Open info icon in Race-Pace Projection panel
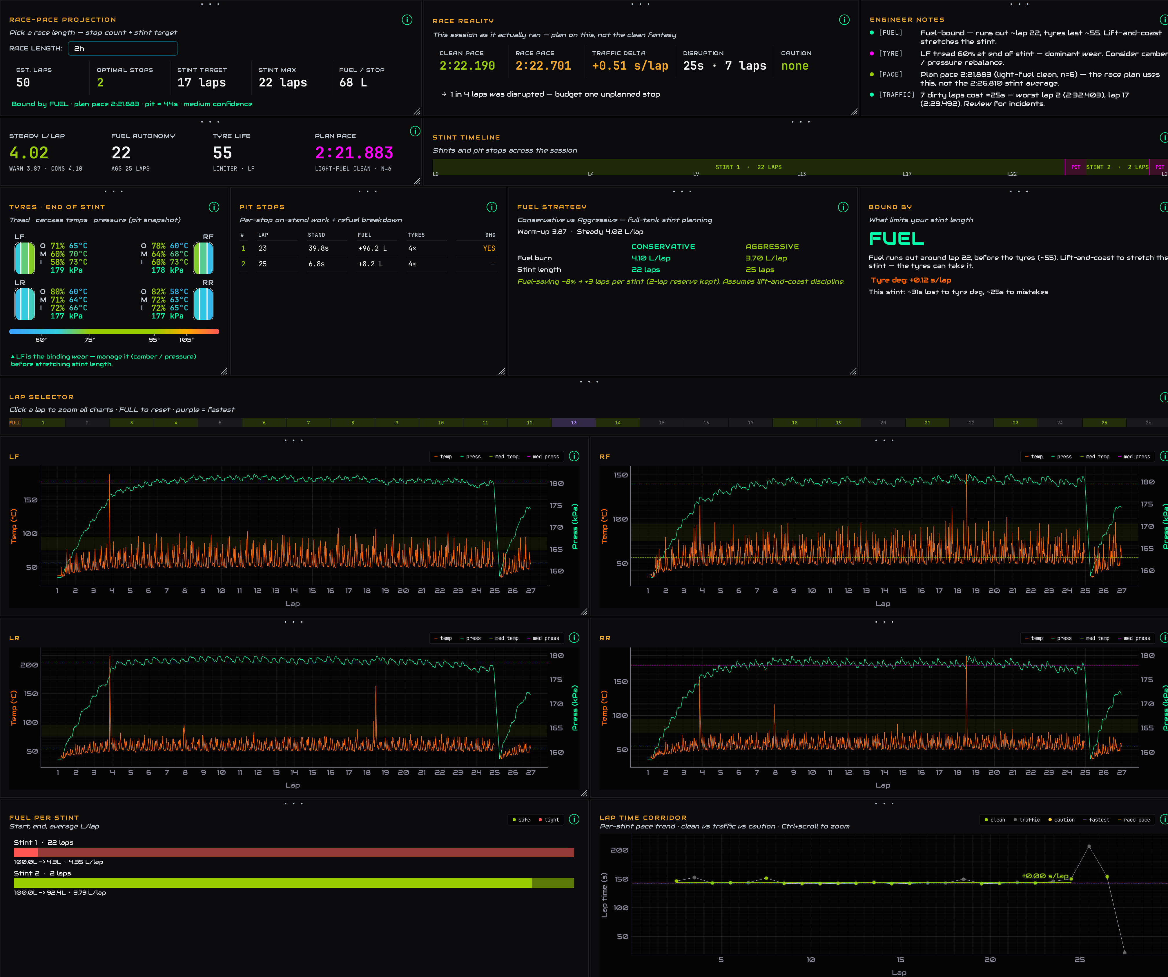Screen dimensions: 1168x977 pos(407,20)
